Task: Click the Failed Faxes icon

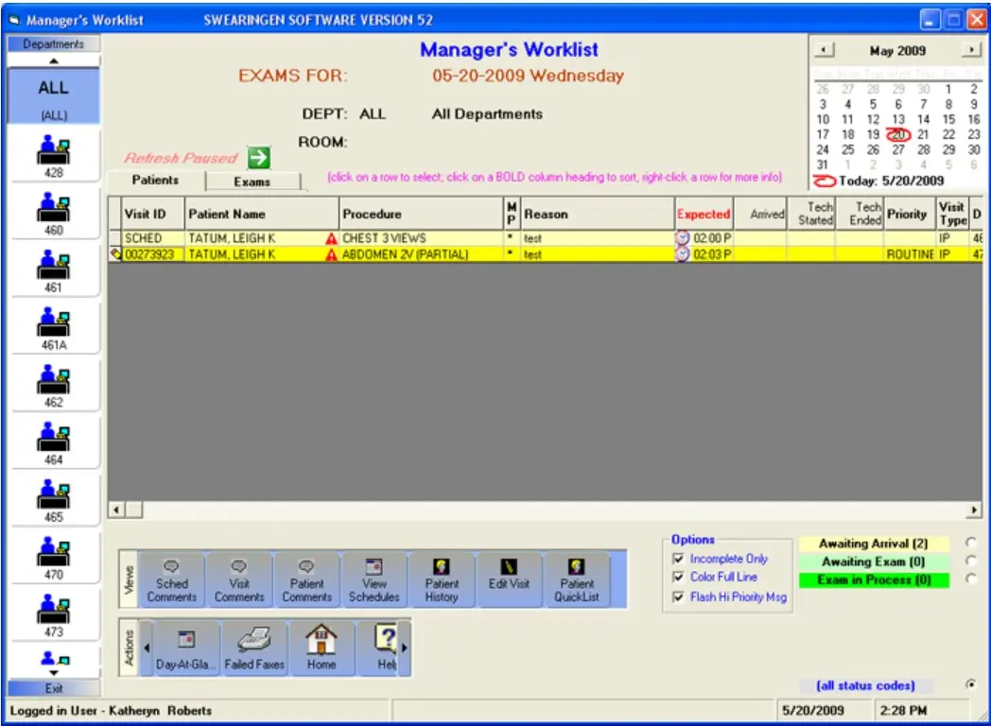Action: (x=255, y=648)
